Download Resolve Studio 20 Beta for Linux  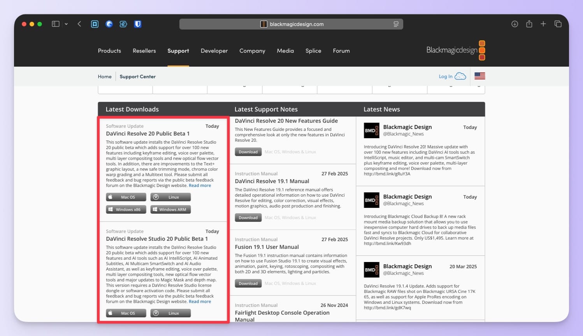coord(170,313)
